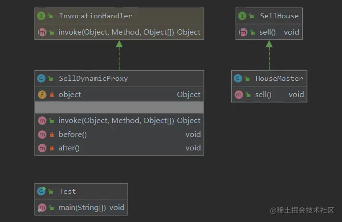Viewport: 342px width, 222px height.
Task: Click the method icon beside main(String[])
Action: pos(41,208)
